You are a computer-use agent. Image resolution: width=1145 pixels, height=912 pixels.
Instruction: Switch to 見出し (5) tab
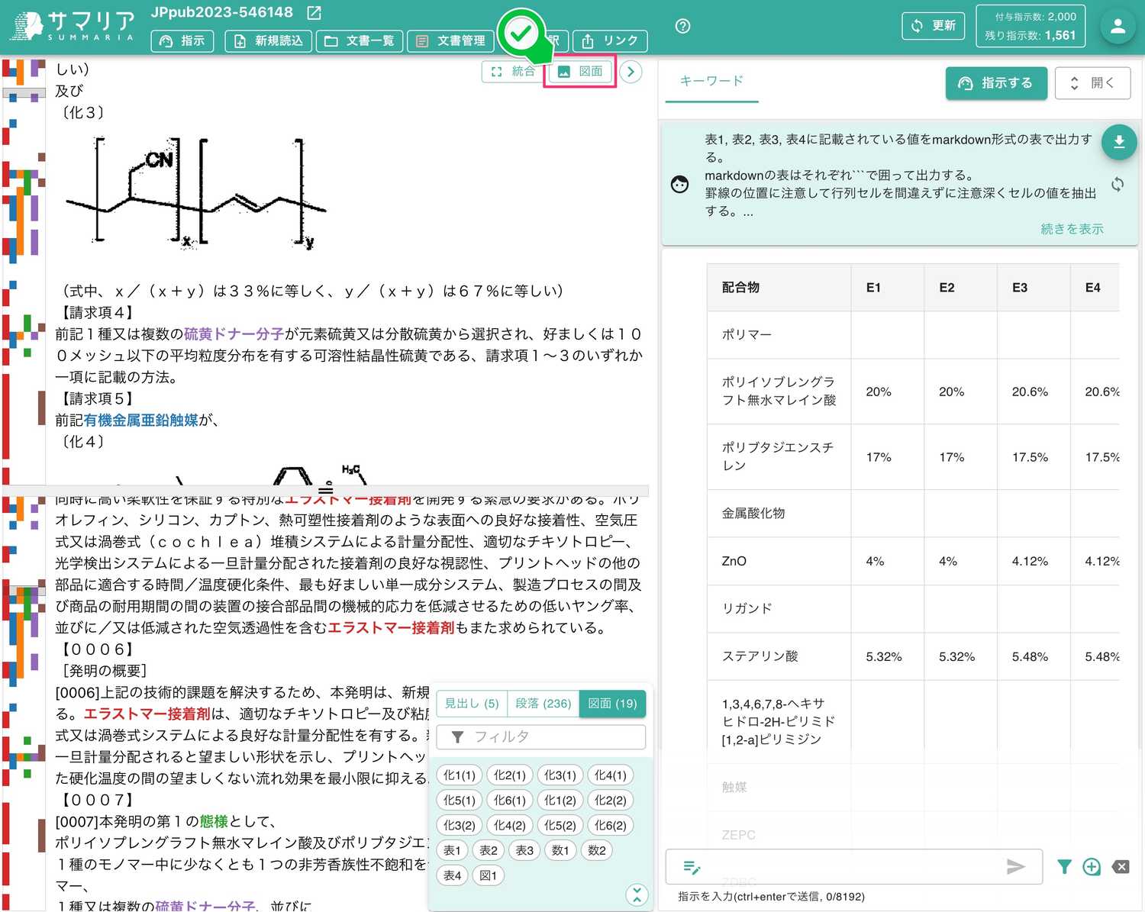pyautogui.click(x=472, y=704)
